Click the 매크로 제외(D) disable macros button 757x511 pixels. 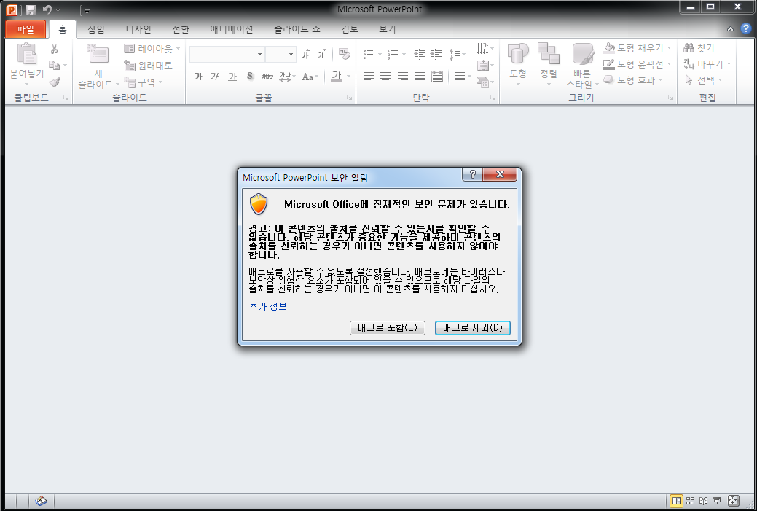[x=473, y=328]
